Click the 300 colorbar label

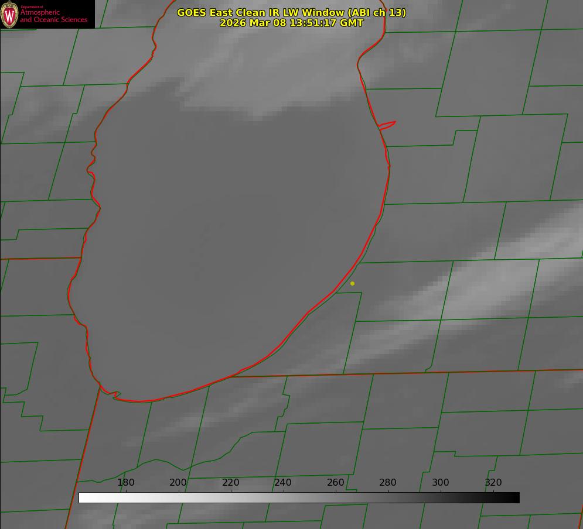pos(441,483)
